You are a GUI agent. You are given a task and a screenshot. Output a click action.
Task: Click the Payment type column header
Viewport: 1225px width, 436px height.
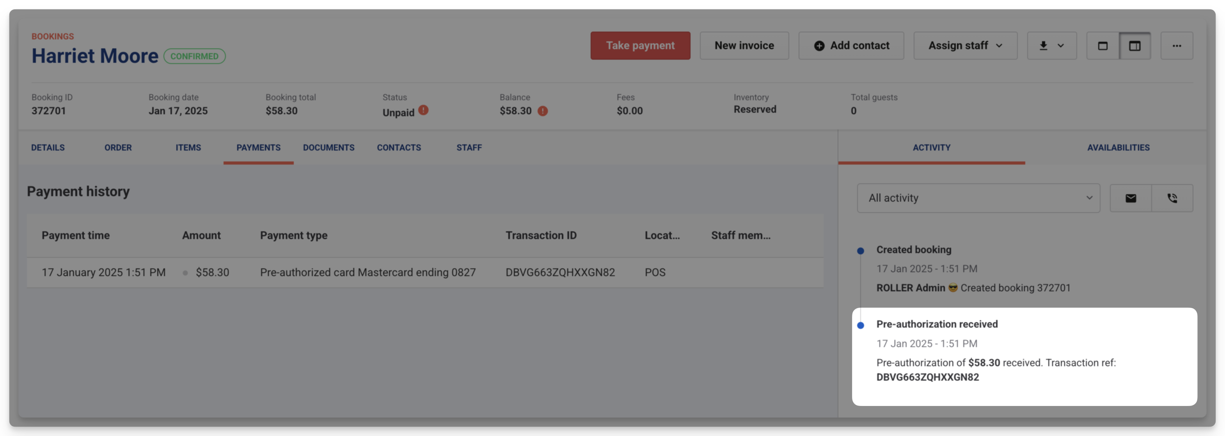294,236
